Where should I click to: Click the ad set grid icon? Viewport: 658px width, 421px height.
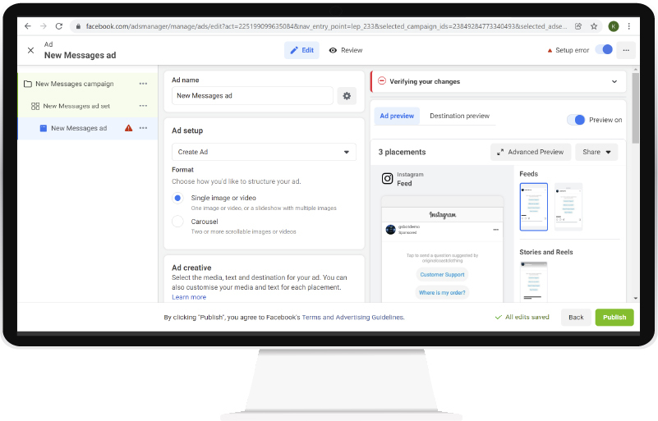click(35, 106)
